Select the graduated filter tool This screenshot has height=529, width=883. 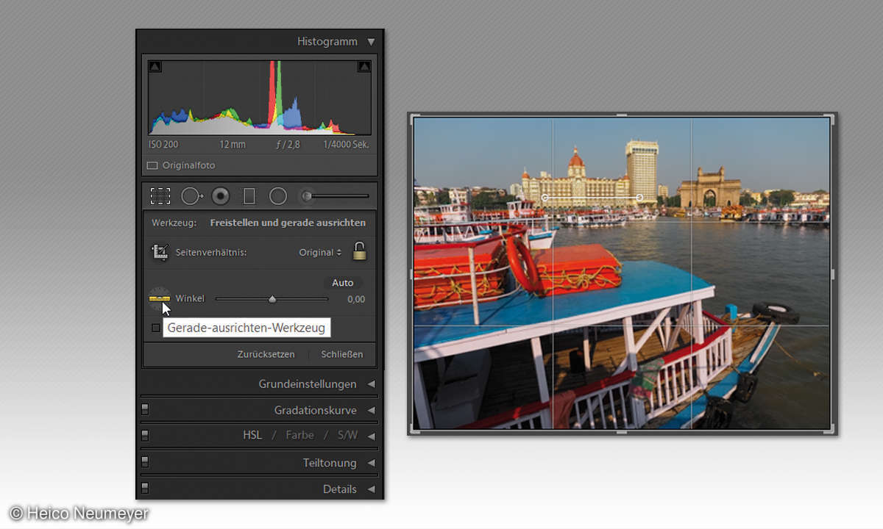point(249,195)
